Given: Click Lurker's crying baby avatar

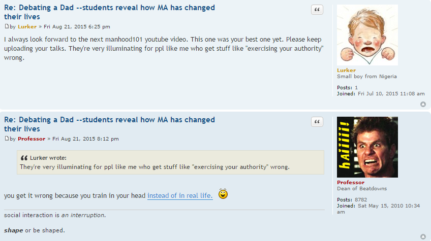Looking at the screenshot, I should click(367, 35).
